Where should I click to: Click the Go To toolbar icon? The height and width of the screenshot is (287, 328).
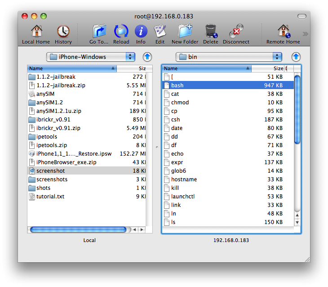pos(99,34)
